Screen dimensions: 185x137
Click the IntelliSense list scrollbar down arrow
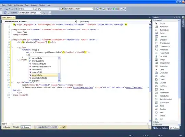point(59,81)
